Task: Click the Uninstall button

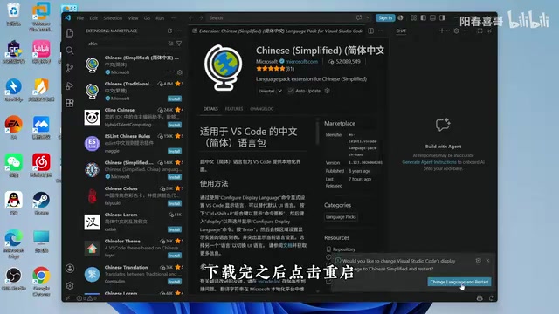Action: tap(266, 91)
